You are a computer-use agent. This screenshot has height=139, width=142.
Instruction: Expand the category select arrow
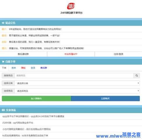[x=138, y=83]
